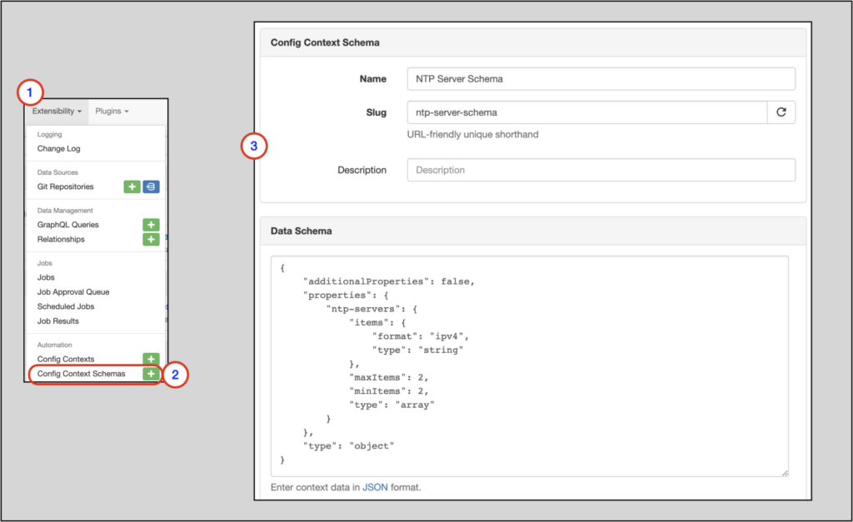This screenshot has width=853, height=522.
Task: Click the 'Data Management' section label
Action: (x=65, y=211)
